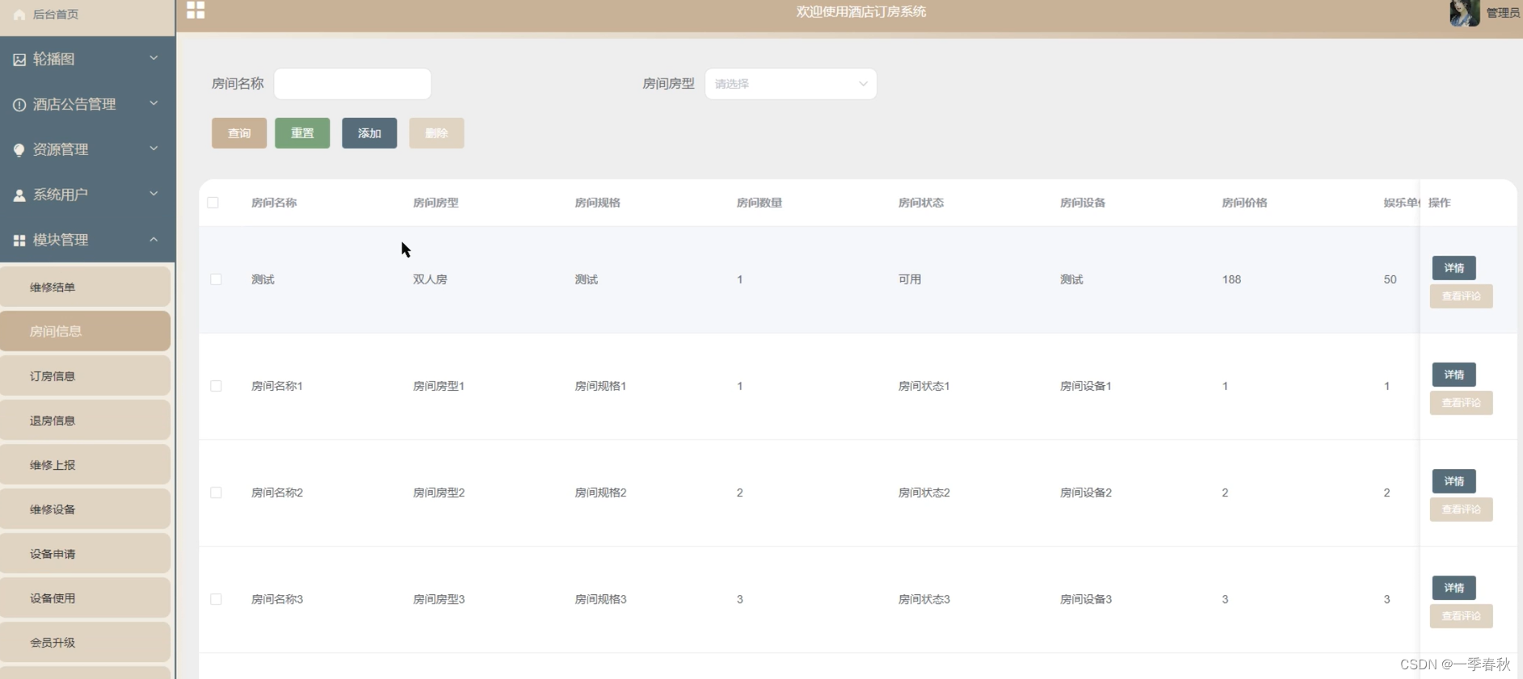Click the 管理员 username label

(x=1503, y=13)
